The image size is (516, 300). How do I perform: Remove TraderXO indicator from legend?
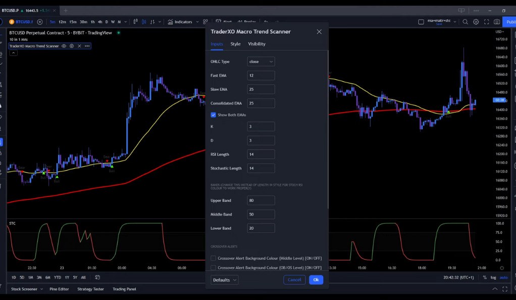pyautogui.click(x=79, y=46)
